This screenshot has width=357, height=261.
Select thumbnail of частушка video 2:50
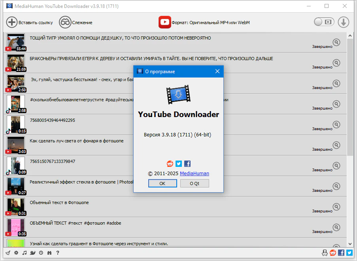(16, 83)
